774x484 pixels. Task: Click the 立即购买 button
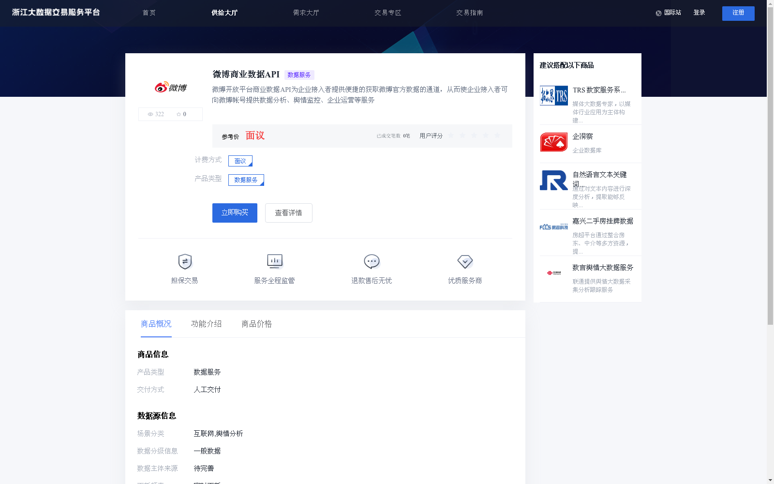tap(235, 213)
